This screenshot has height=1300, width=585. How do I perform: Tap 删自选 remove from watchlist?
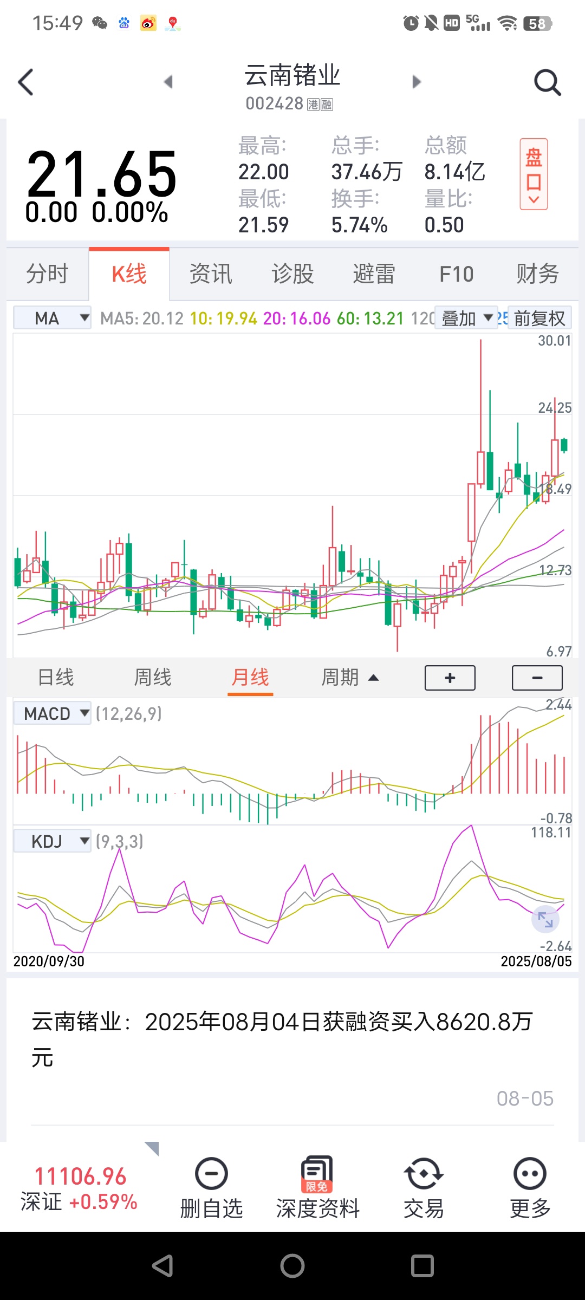point(211,1188)
